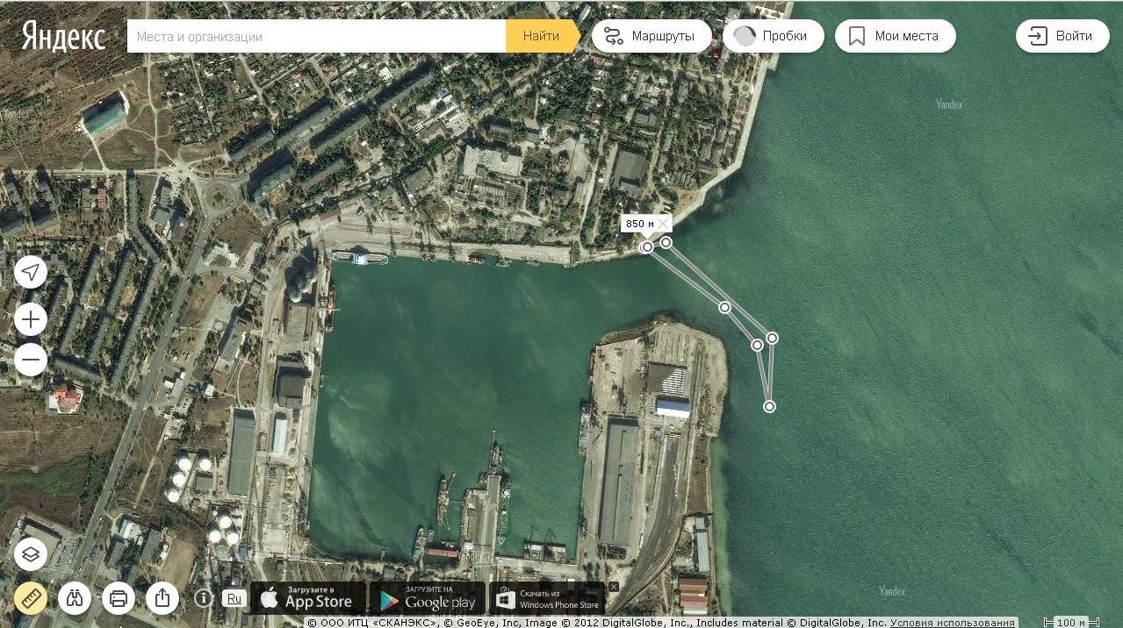Click the Войти sign-in button
The height and width of the screenshot is (628, 1123).
[1062, 36]
